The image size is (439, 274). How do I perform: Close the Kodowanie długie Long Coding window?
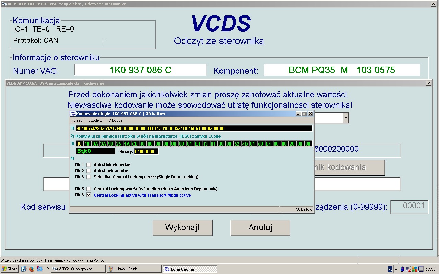click(310, 114)
